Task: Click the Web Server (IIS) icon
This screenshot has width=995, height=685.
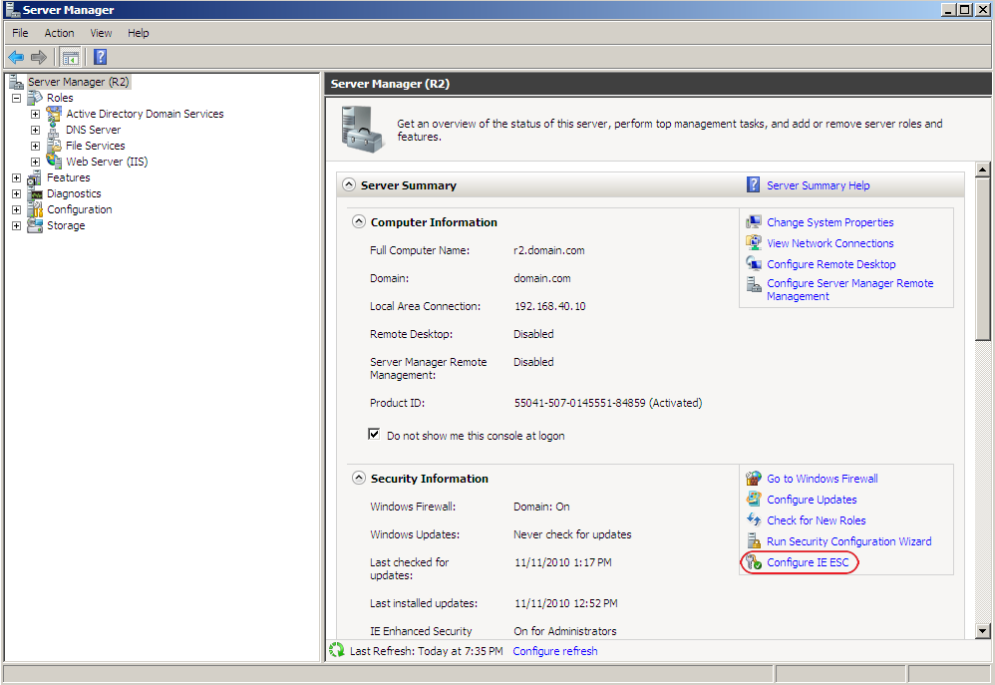Action: point(55,162)
